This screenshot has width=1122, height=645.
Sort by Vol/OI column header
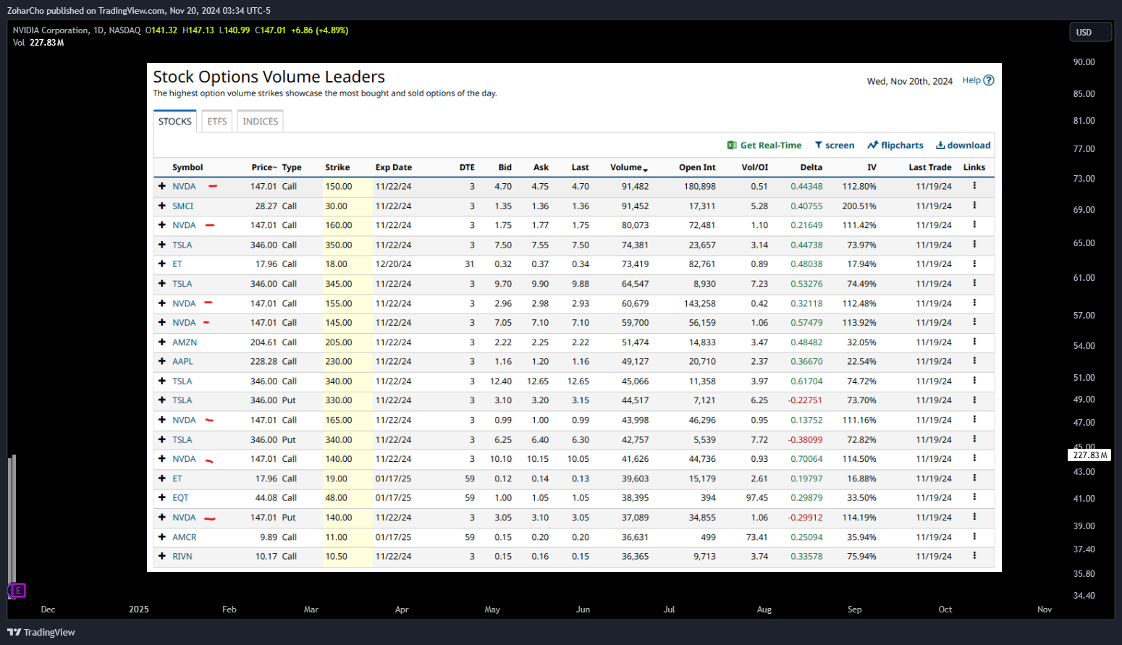click(755, 167)
